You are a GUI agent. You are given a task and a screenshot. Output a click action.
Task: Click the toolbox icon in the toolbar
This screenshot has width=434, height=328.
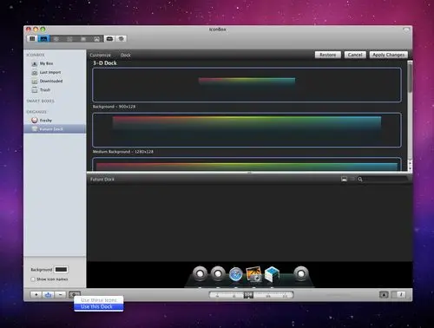[109, 38]
